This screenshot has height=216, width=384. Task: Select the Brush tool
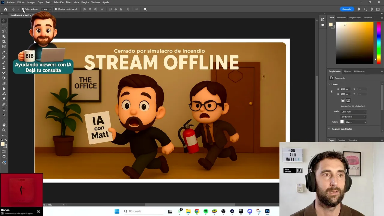pyautogui.click(x=4, y=62)
